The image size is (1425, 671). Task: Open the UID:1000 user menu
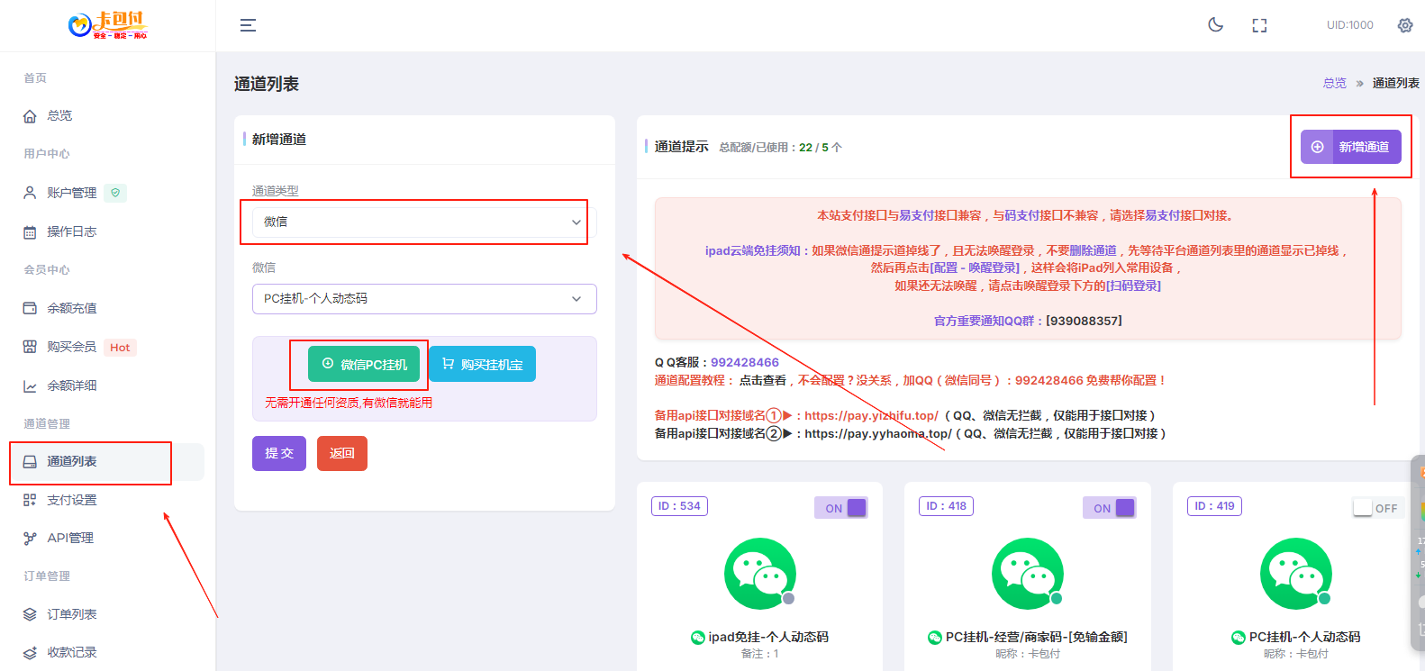[x=1349, y=25]
